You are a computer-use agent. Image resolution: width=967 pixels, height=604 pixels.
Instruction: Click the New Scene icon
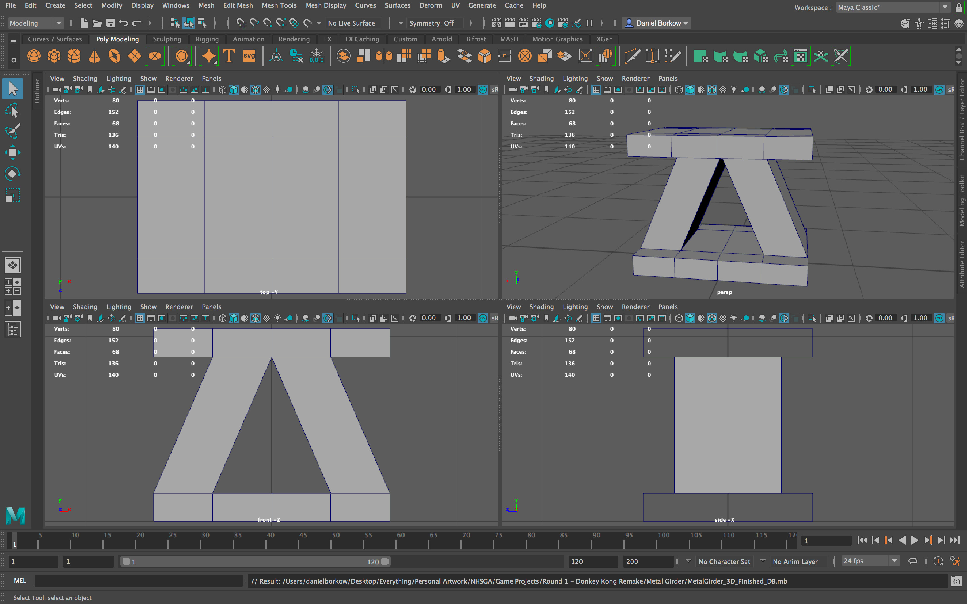[84, 23]
